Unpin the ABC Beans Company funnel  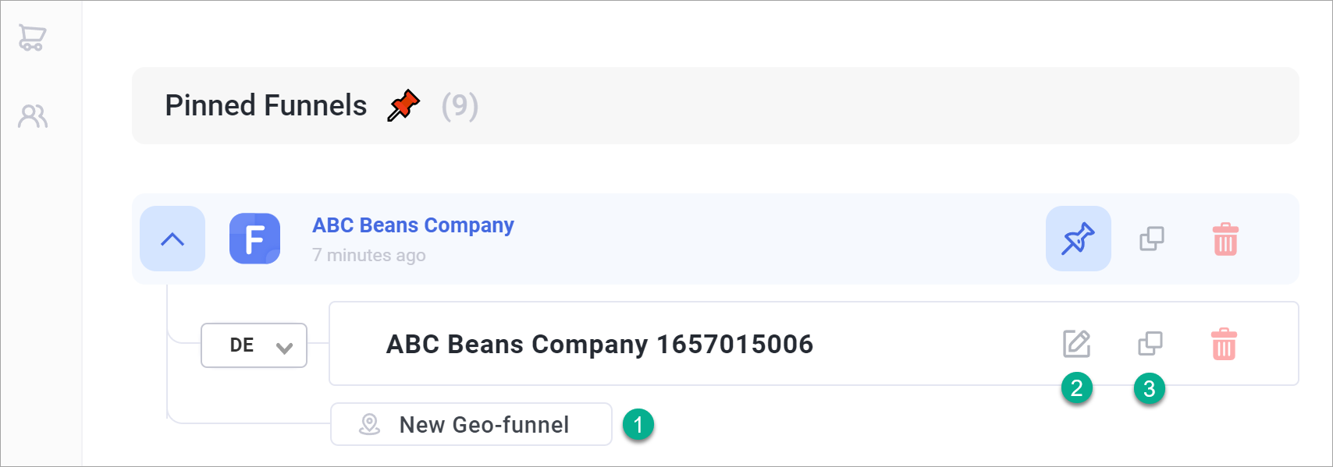tap(1078, 239)
